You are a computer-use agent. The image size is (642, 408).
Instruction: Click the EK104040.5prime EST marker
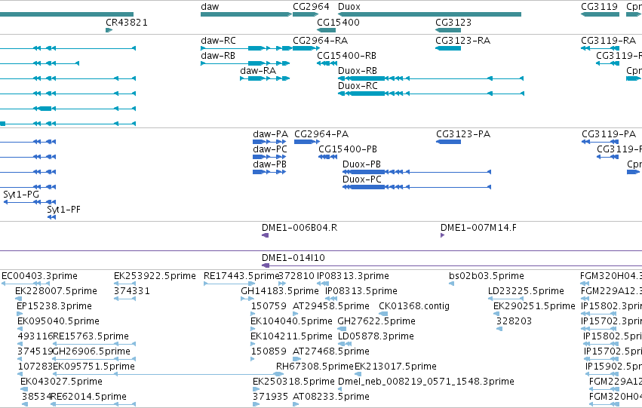253,329
